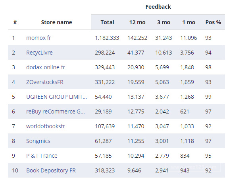Image resolution: width=229 pixels, height=180 pixels.
Task: Select UGREEN GROUP LIMIT... store link
Action: tap(56, 97)
